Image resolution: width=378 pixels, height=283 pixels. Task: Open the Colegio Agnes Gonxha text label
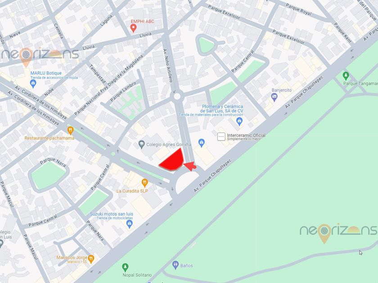point(169,144)
